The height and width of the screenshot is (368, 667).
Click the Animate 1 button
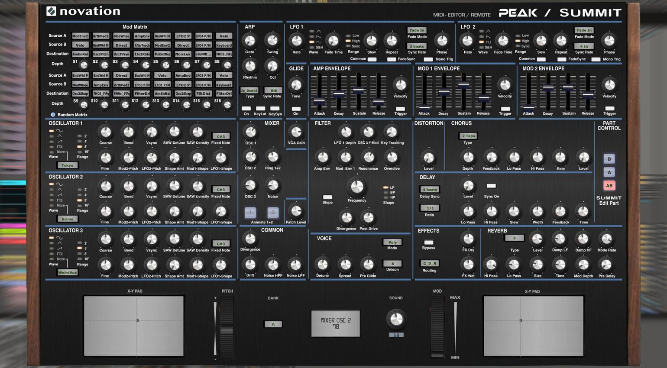250,212
